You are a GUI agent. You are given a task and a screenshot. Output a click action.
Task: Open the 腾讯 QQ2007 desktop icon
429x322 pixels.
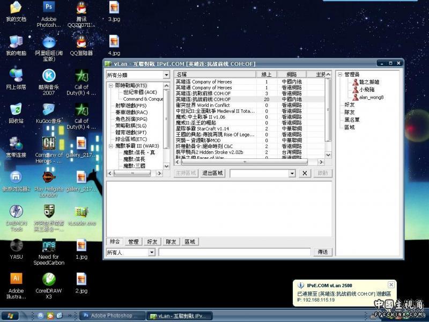tap(82, 14)
